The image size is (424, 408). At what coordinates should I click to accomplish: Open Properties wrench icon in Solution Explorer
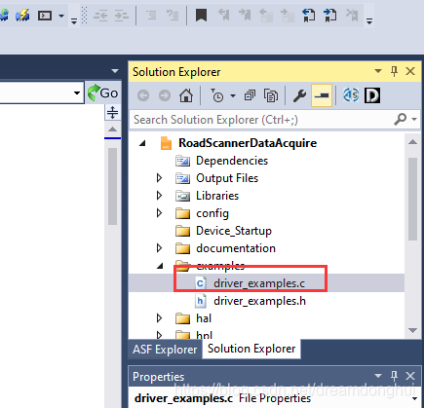[x=299, y=95]
